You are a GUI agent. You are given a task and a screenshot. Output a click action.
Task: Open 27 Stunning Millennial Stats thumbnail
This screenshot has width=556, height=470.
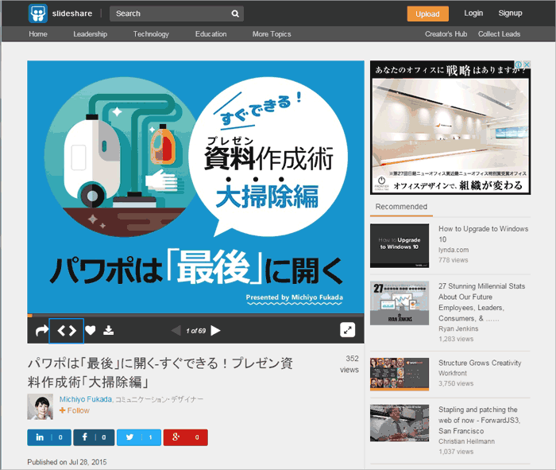(400, 303)
